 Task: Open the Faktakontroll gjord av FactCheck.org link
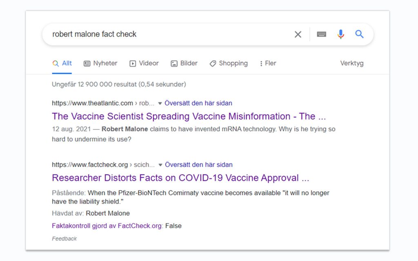[107, 226]
